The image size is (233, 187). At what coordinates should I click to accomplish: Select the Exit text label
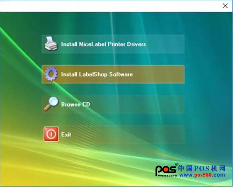point(66,134)
